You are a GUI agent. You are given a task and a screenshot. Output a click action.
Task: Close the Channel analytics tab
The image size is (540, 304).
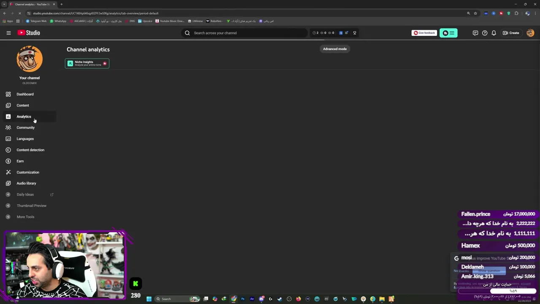click(x=54, y=4)
